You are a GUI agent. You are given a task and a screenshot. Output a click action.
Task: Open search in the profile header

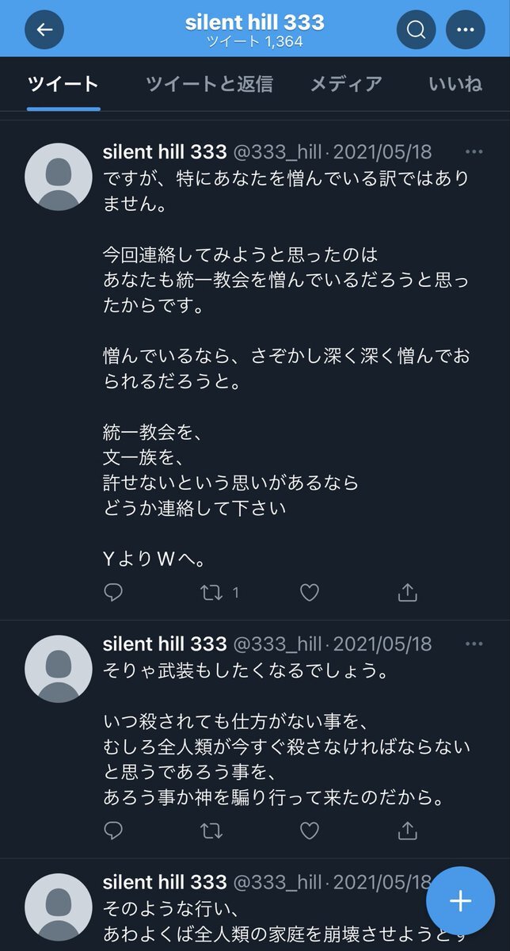point(417,30)
